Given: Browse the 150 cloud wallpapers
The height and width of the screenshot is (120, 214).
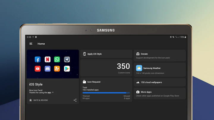Looking at the screenshot, I should pos(160,82).
